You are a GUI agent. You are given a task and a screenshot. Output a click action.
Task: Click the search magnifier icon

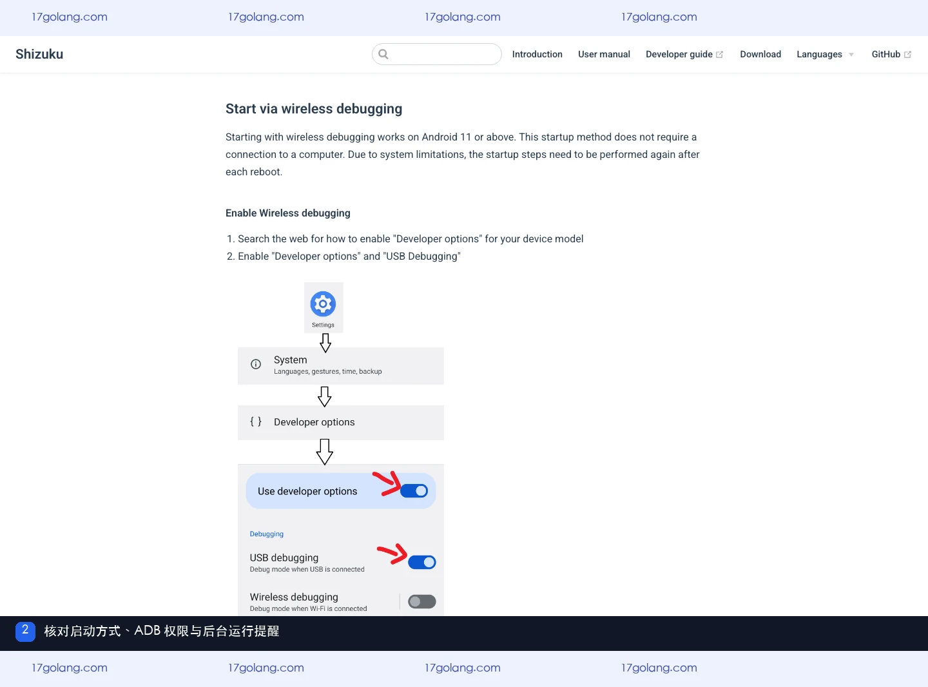pos(383,54)
